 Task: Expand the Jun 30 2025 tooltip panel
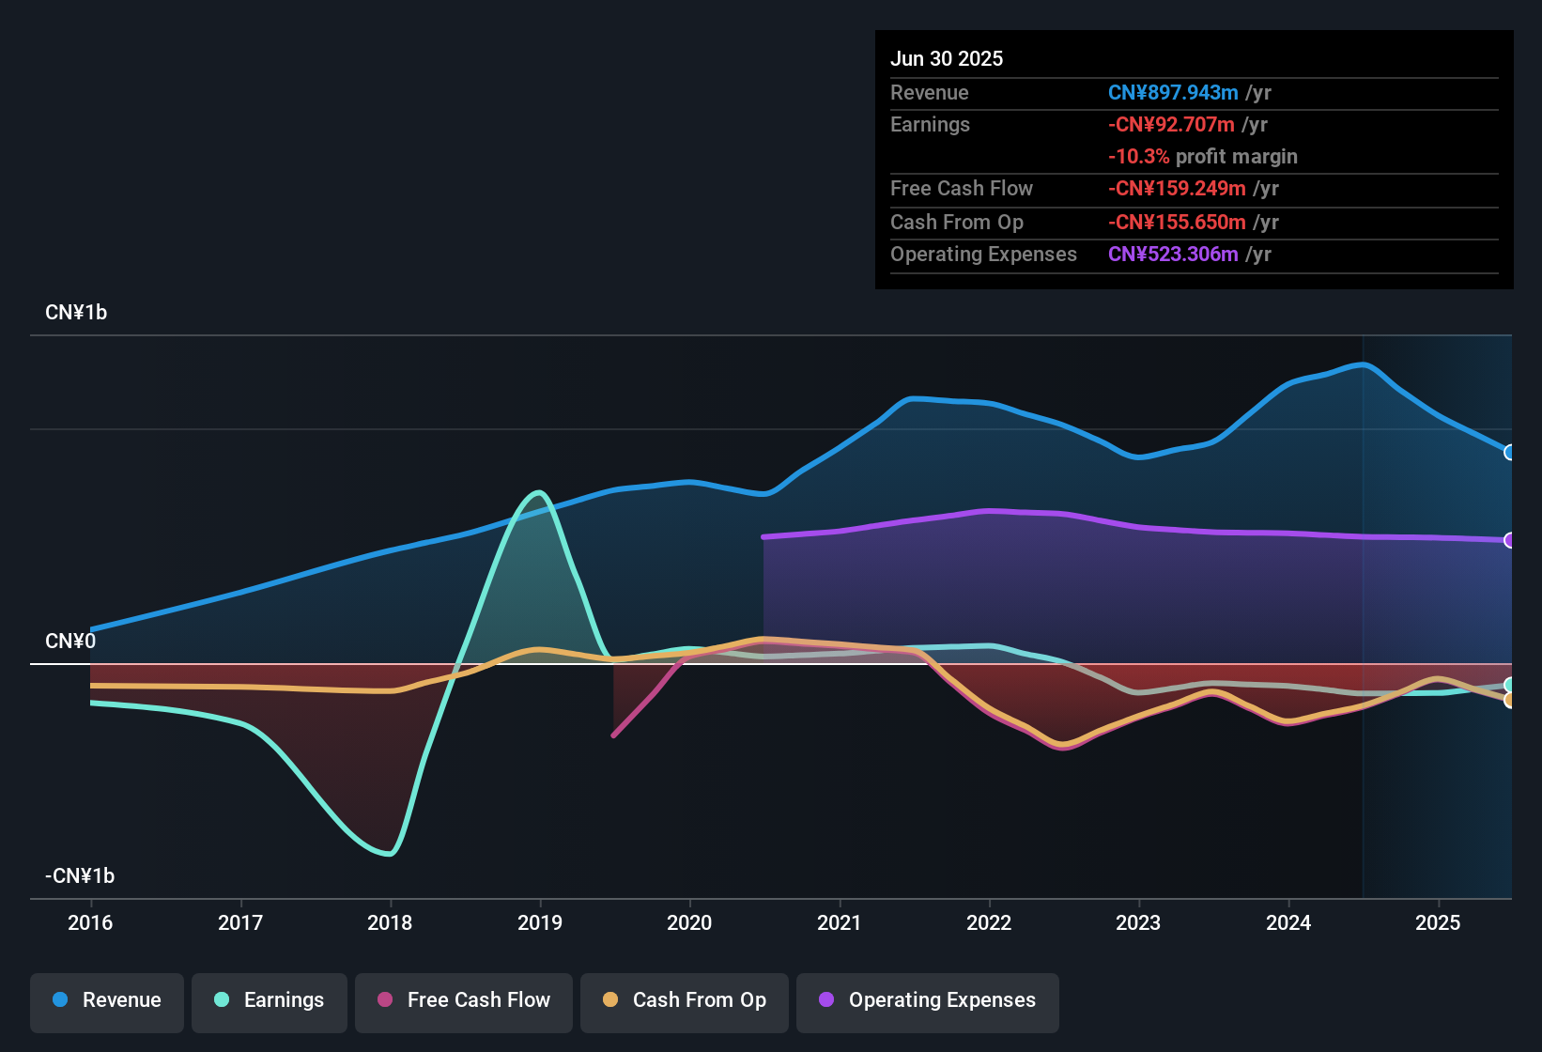948,58
